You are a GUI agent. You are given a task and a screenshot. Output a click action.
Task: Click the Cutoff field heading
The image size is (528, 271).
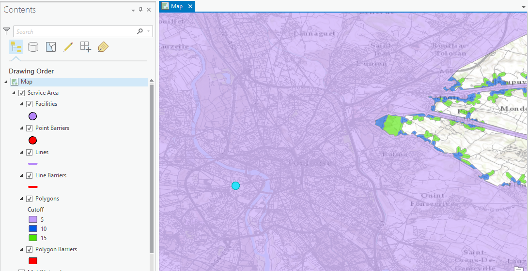click(x=36, y=210)
